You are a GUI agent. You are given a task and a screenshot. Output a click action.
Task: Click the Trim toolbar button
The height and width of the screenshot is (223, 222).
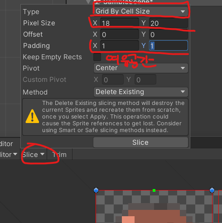point(59,155)
